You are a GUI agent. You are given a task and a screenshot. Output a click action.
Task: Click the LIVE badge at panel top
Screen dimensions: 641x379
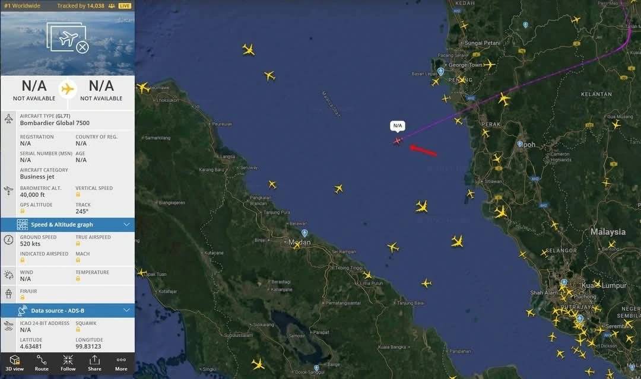pyautogui.click(x=125, y=6)
